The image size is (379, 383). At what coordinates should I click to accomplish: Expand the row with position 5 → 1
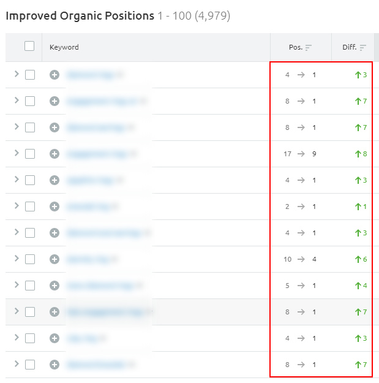[17, 285]
